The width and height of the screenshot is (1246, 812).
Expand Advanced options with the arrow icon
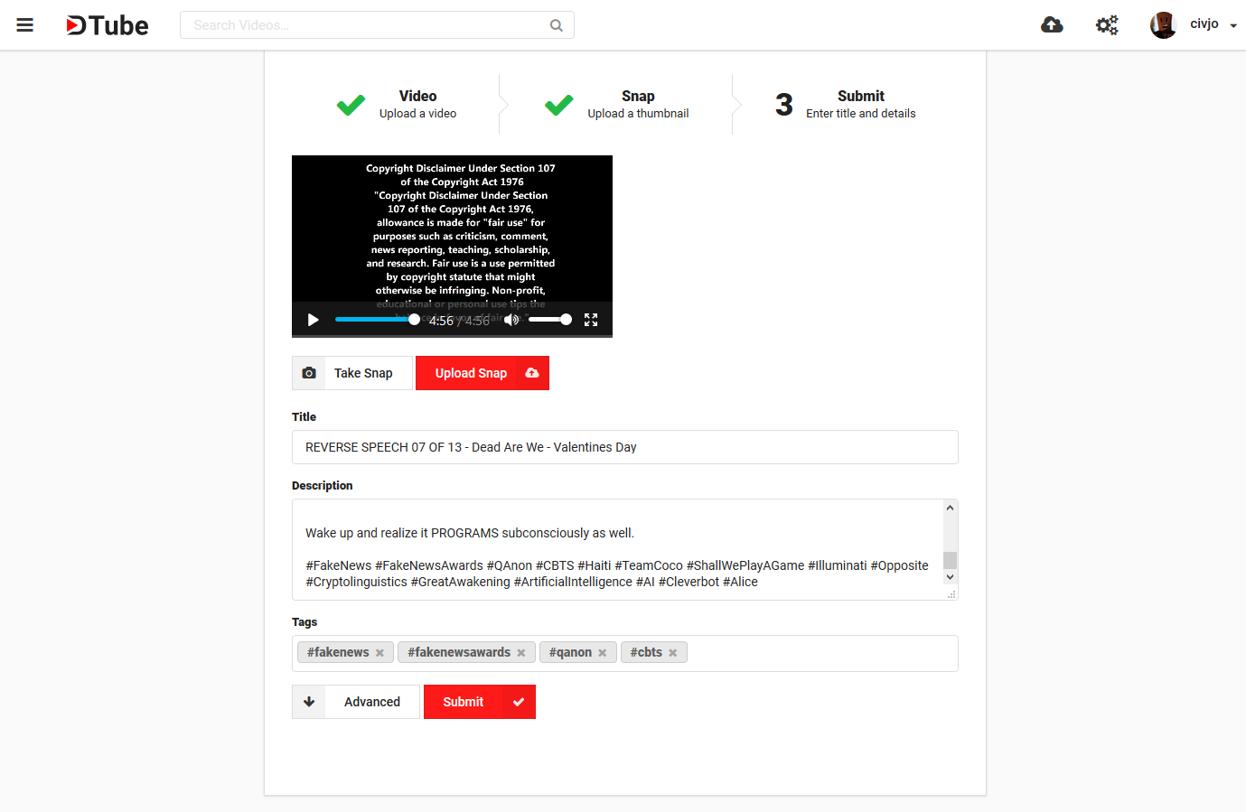click(x=308, y=701)
